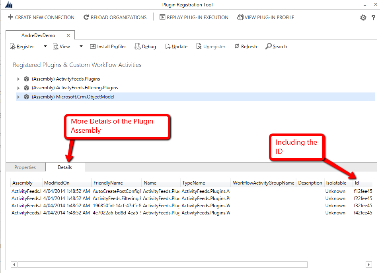
Task: Open the View dropdown arrow
Action: pos(81,46)
